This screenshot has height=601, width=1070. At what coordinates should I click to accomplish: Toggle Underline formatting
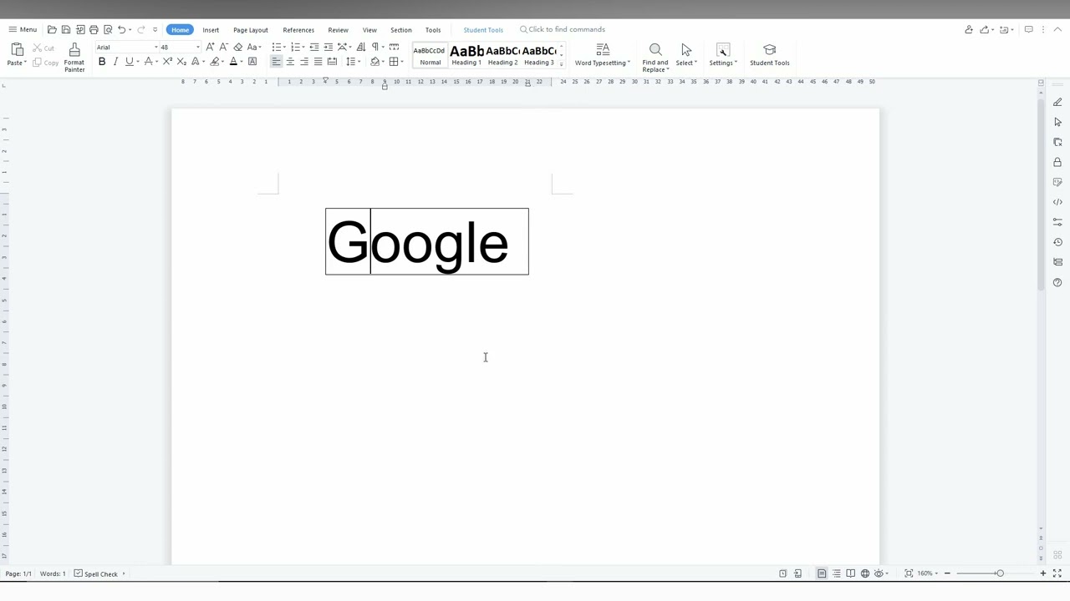129,62
